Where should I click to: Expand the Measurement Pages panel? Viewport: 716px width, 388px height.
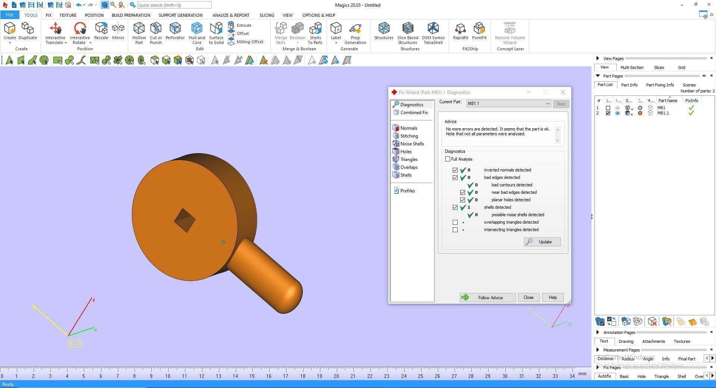coord(598,350)
